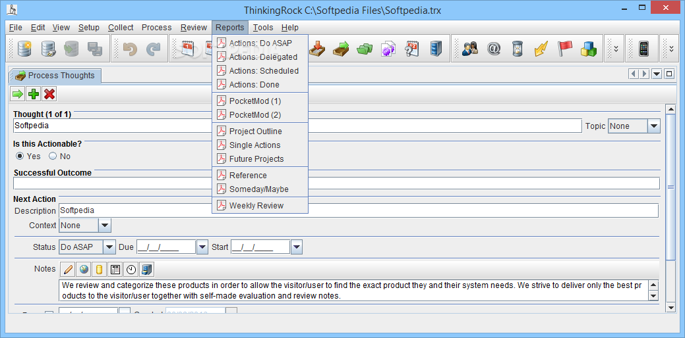
Task: Click the mobile phone toolbar icon
Action: point(643,49)
